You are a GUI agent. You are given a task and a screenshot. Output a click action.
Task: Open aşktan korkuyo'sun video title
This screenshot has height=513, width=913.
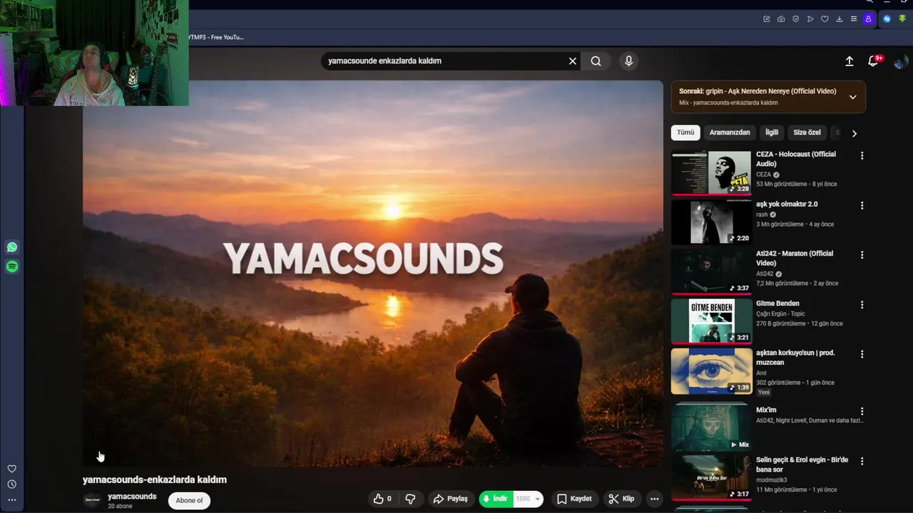click(x=795, y=358)
